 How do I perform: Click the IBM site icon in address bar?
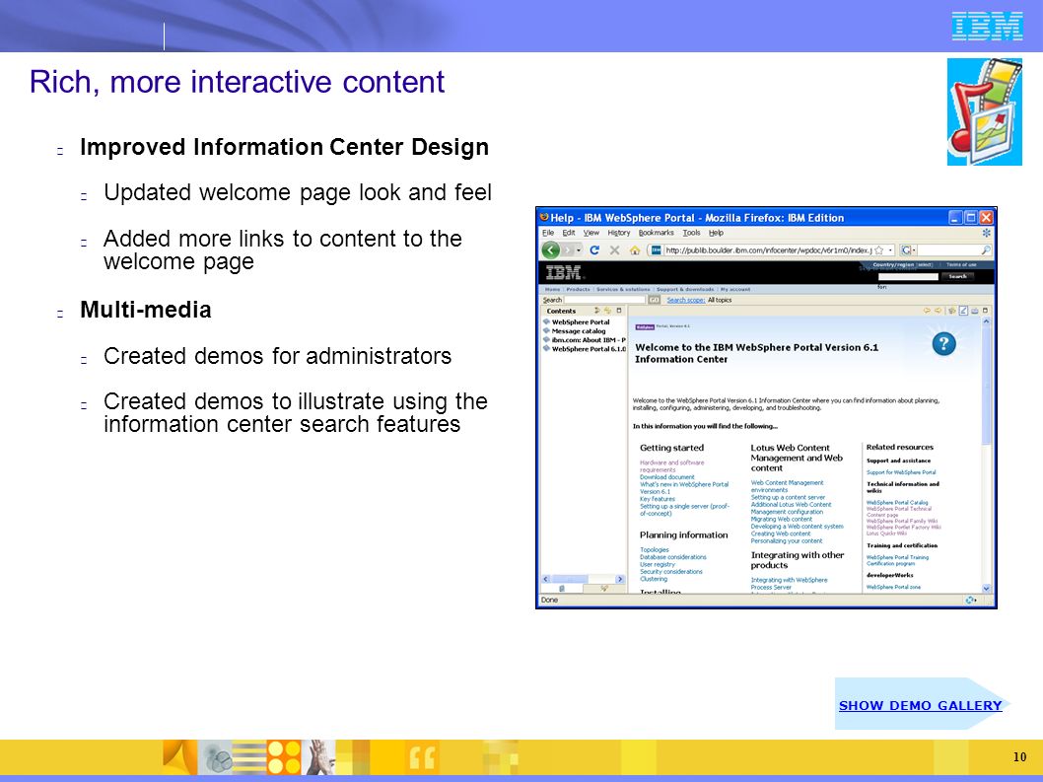point(656,250)
